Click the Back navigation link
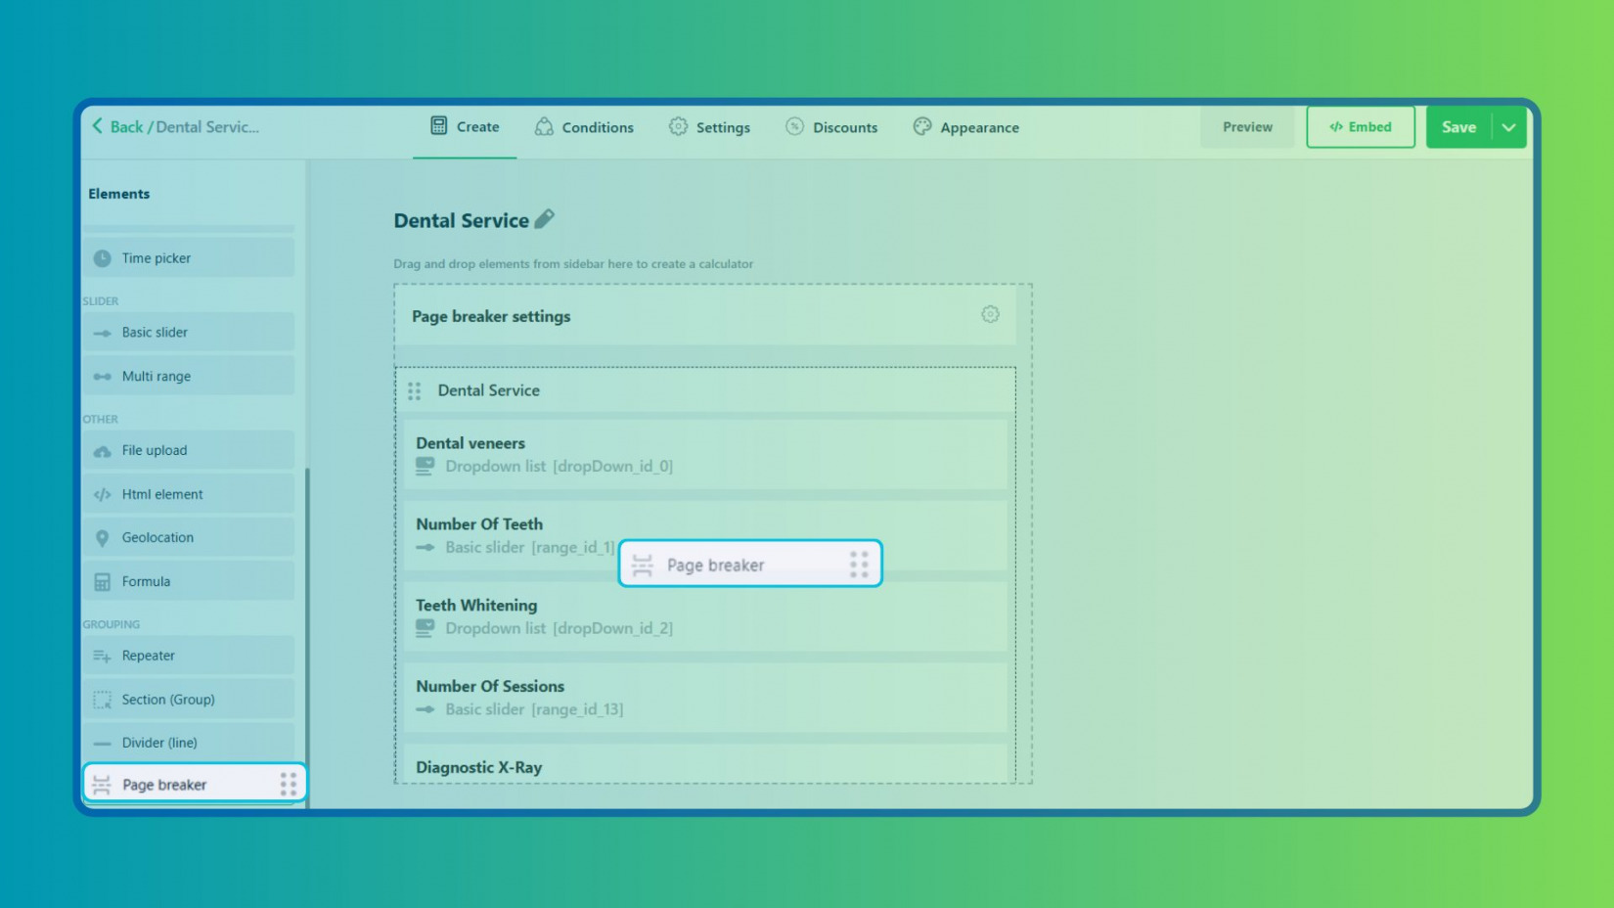 click(117, 126)
